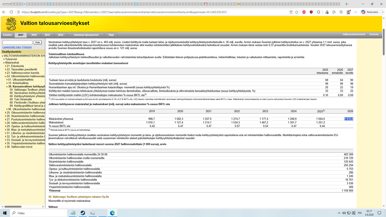The width and height of the screenshot is (386, 217).
Task: Open the browser profile avatar
Action: [348, 12]
